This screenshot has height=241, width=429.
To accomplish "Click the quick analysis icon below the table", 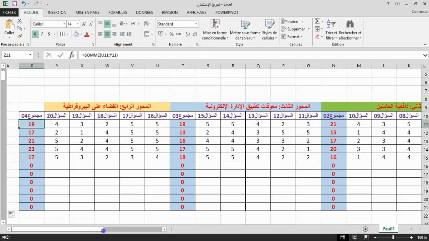I will (11, 214).
